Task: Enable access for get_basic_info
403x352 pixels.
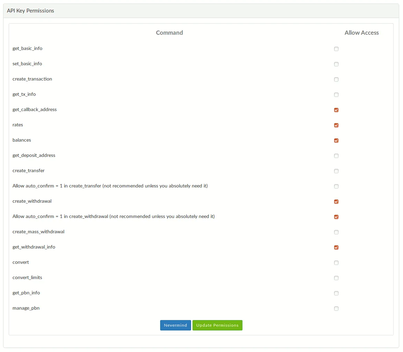Action: point(336,49)
